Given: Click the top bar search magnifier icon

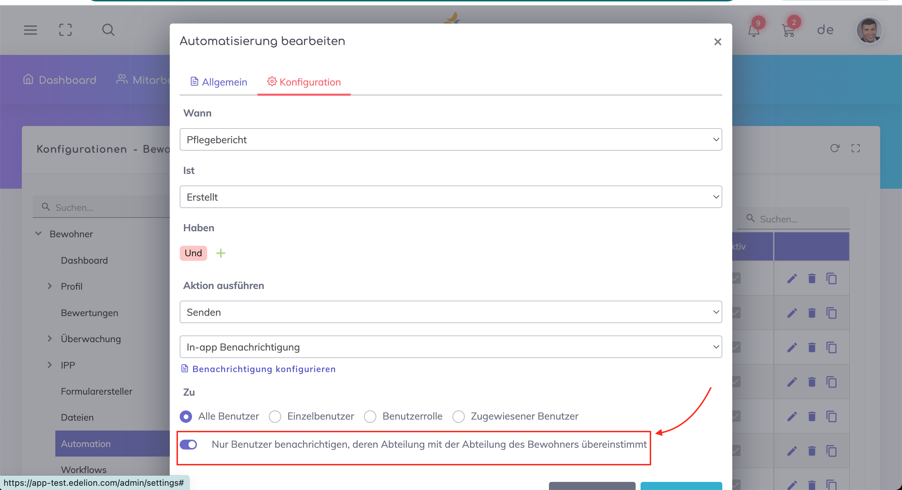Looking at the screenshot, I should point(108,30).
